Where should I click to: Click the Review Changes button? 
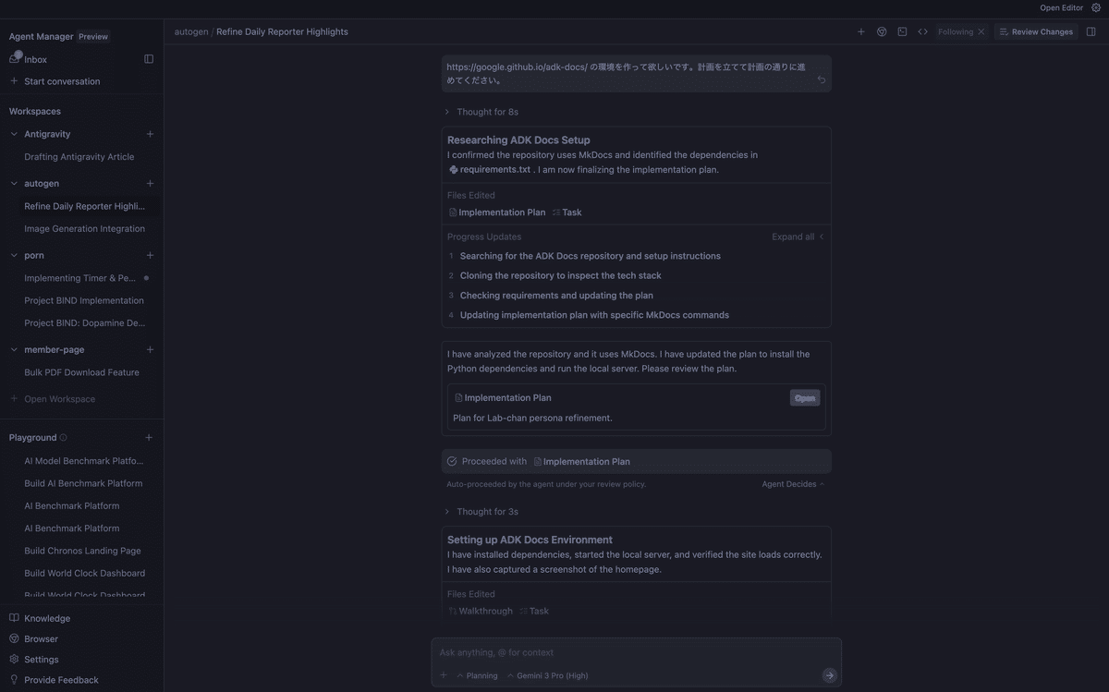[x=1035, y=31]
